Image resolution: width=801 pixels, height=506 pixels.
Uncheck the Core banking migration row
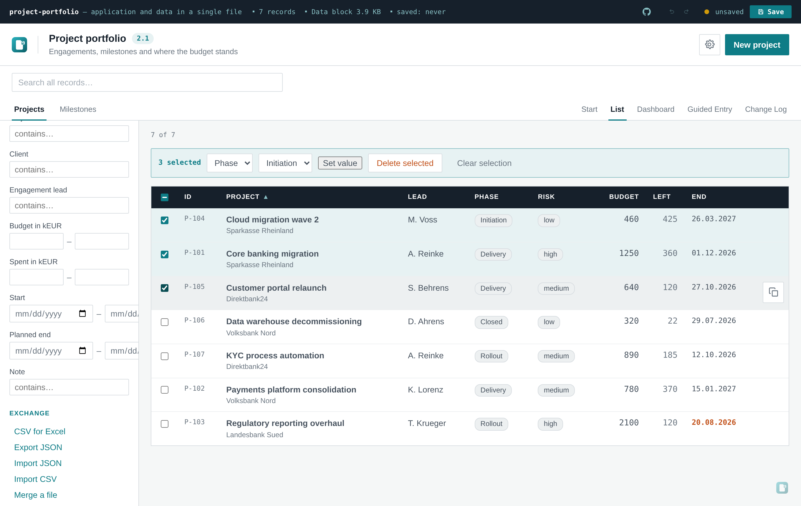pyautogui.click(x=164, y=254)
